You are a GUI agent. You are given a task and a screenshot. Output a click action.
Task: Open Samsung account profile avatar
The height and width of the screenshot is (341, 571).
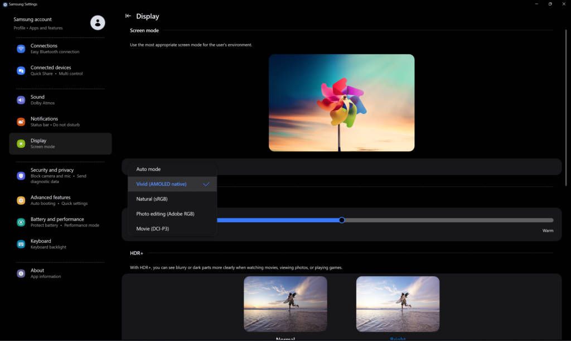tap(98, 22)
